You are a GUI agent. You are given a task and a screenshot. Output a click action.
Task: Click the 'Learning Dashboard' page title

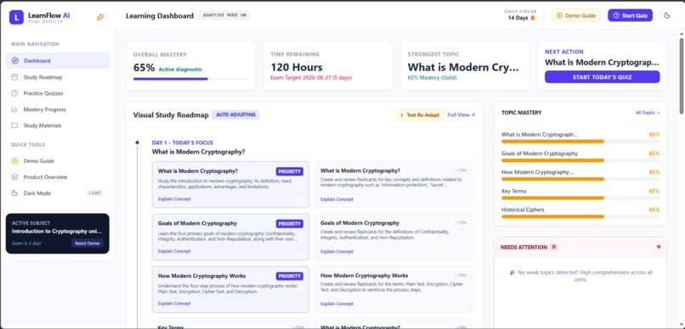coord(160,16)
